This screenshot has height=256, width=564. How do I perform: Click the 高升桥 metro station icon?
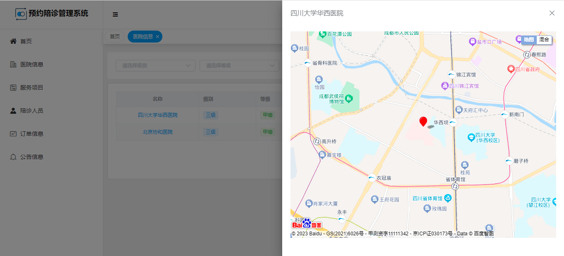click(x=317, y=141)
